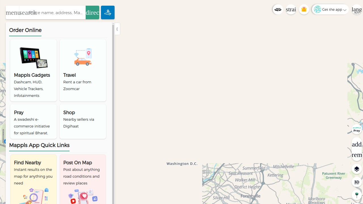
Task: Zoom out using the remove button
Action: 357,155
